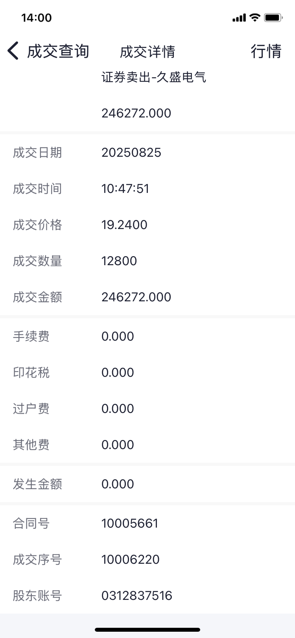Tap the Wi-Fi status icon
The width and height of the screenshot is (295, 638).
click(255, 17)
